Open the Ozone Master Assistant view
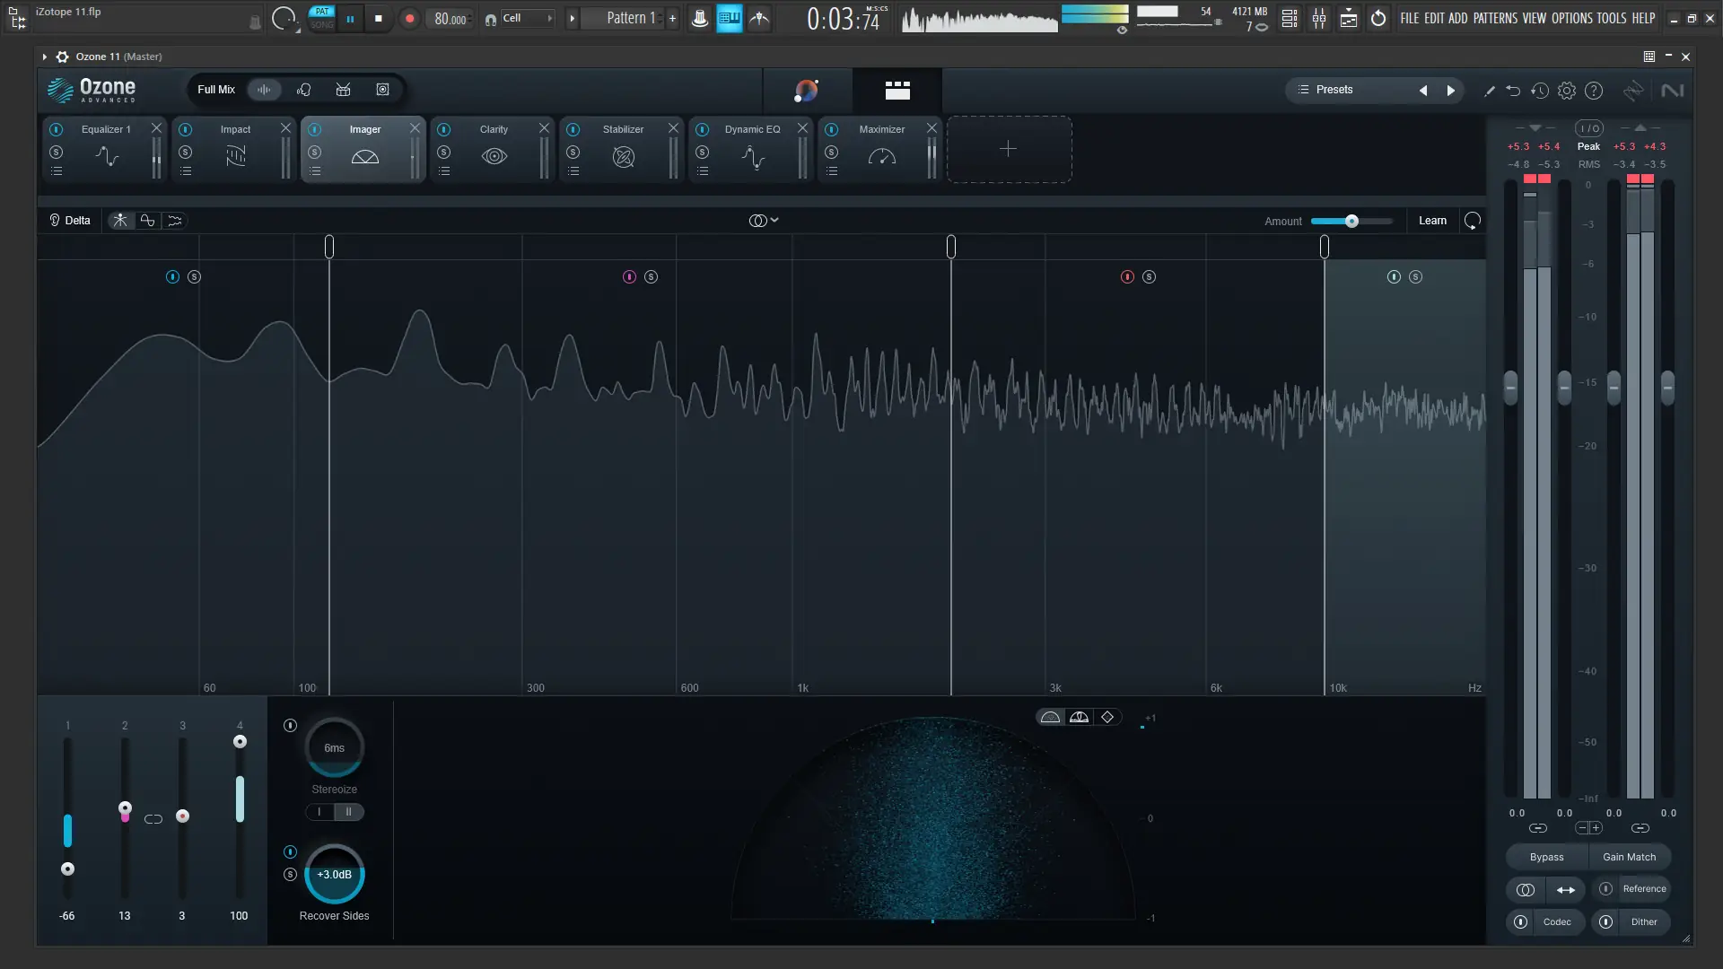 (x=806, y=90)
